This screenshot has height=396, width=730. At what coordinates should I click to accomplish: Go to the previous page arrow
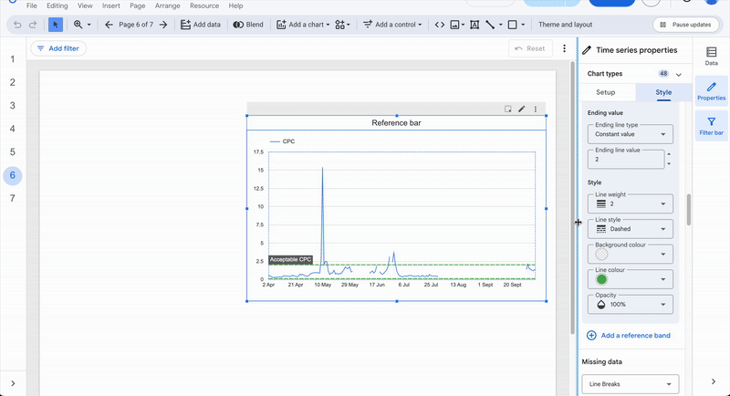pyautogui.click(x=109, y=25)
